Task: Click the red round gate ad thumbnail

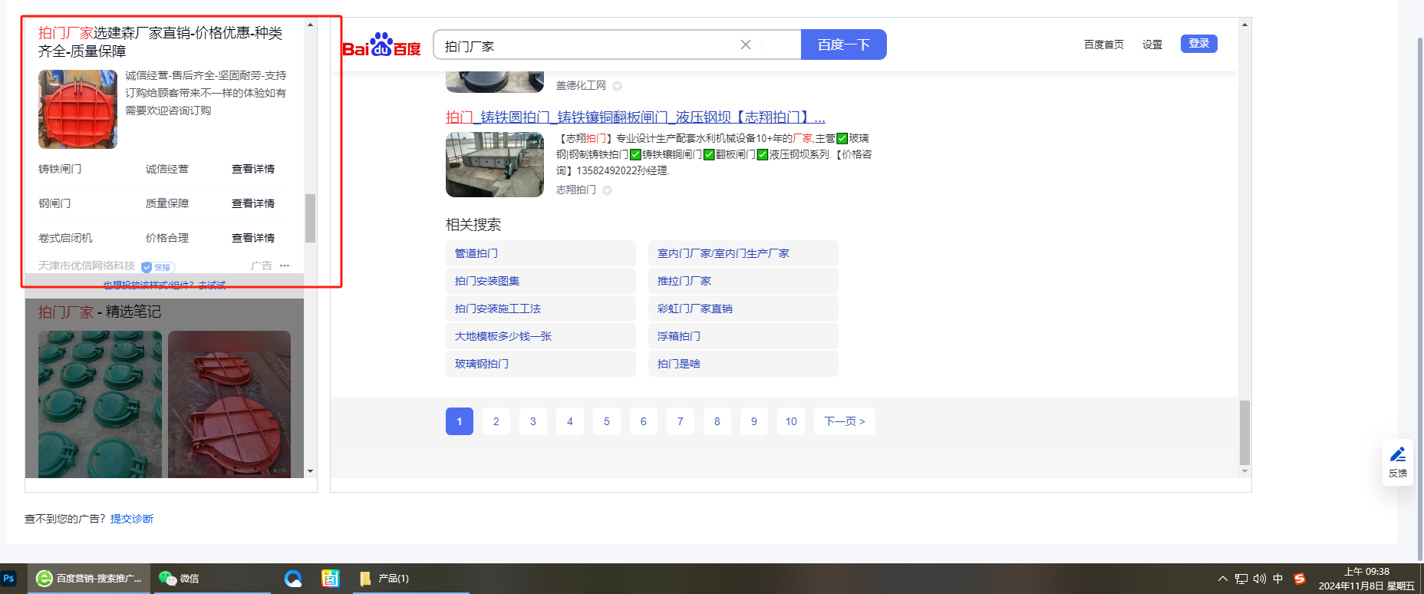Action: pos(77,109)
